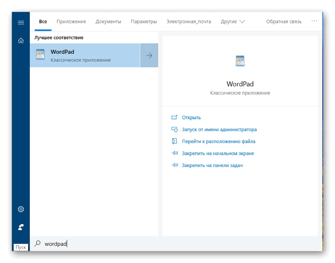335x263 pixels.
Task: Select the Все tab
Action: pyautogui.click(x=43, y=21)
